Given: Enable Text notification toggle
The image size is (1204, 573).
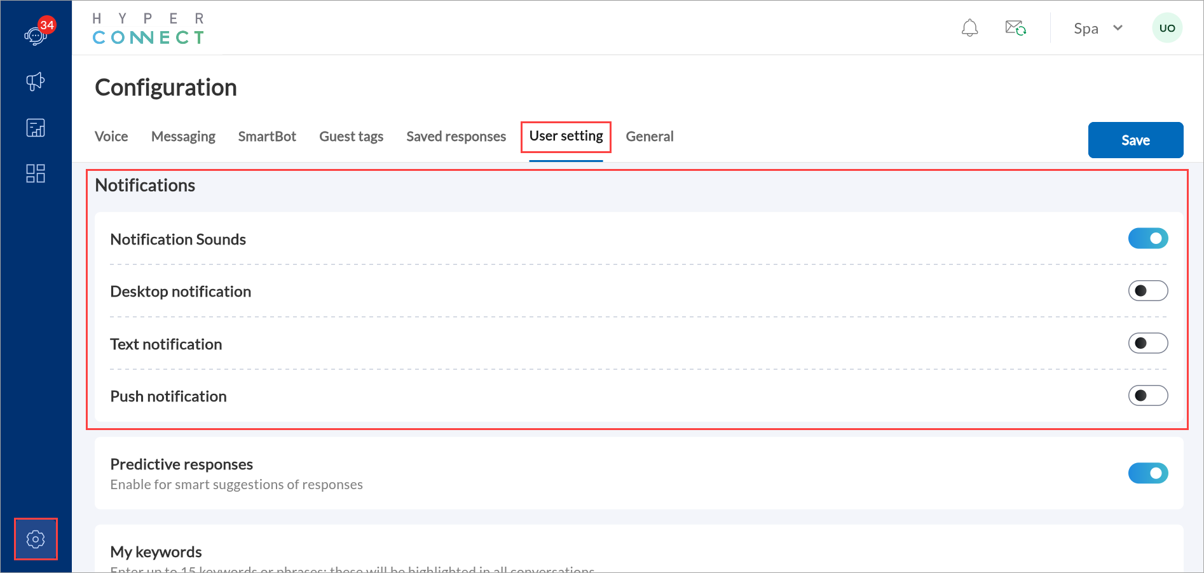Looking at the screenshot, I should (x=1148, y=343).
